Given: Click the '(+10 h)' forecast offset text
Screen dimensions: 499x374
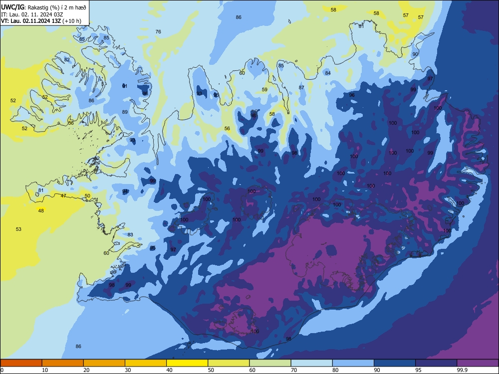Looking at the screenshot, I should coord(71,21).
